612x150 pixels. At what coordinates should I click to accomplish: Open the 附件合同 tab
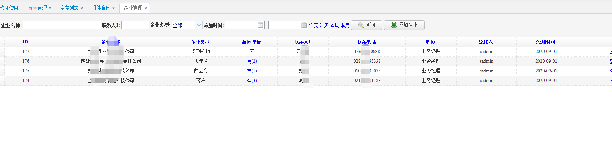tap(101, 8)
